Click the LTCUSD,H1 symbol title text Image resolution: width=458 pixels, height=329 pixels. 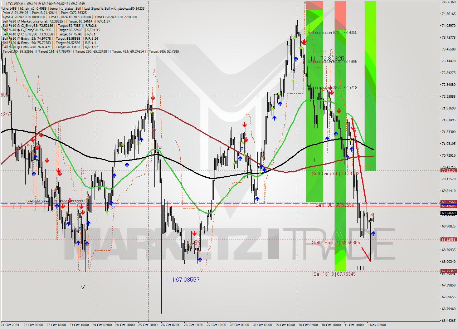point(16,4)
